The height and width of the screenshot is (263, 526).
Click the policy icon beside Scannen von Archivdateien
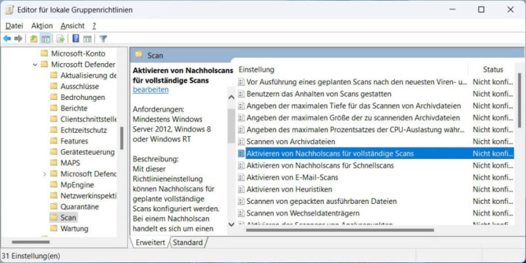click(241, 141)
